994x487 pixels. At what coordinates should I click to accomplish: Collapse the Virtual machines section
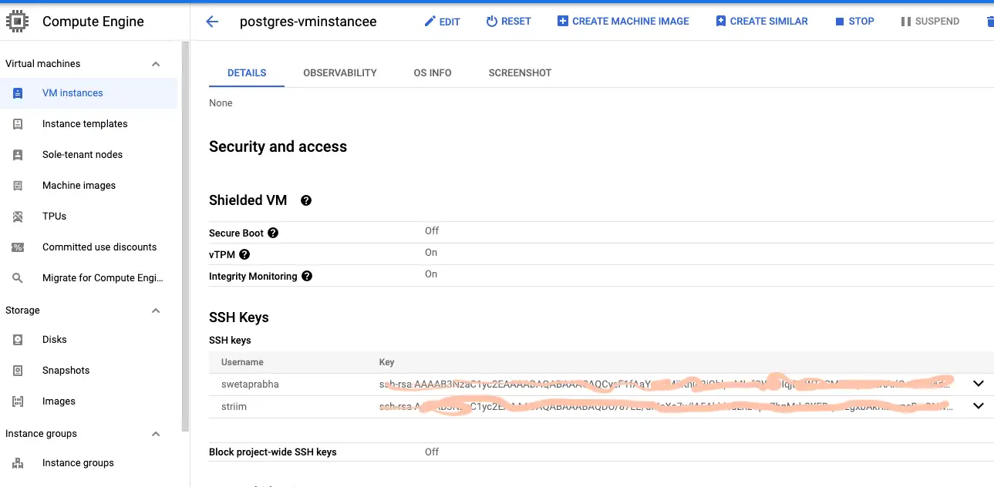[156, 64]
